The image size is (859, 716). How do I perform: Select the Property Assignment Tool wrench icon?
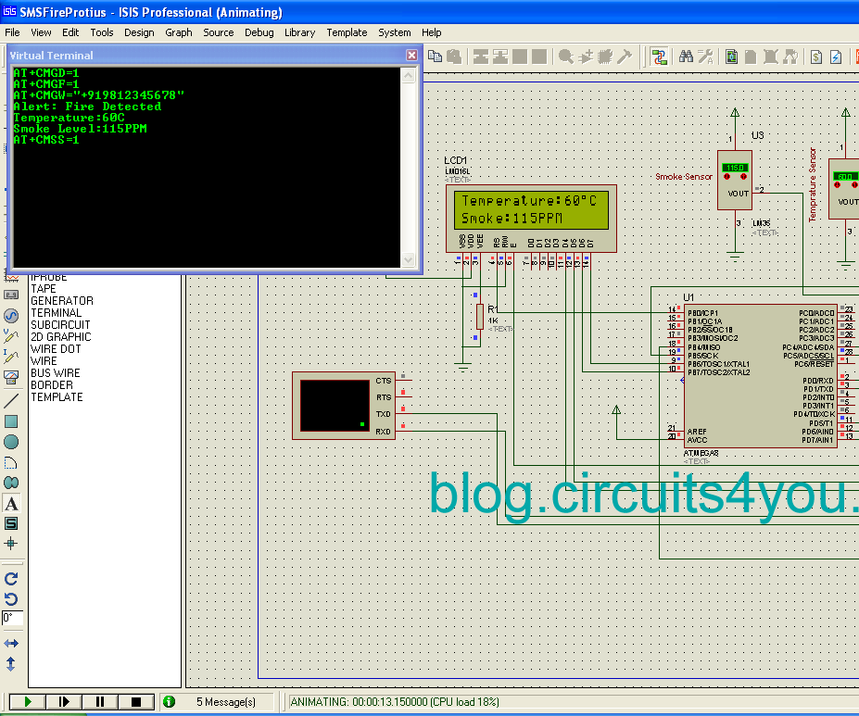(x=705, y=57)
